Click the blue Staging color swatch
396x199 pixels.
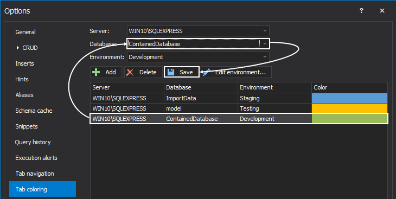point(349,98)
